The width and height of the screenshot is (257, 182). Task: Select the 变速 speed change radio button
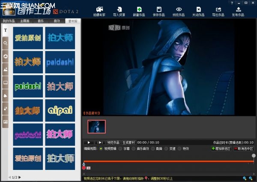pyautogui.click(x=166, y=149)
